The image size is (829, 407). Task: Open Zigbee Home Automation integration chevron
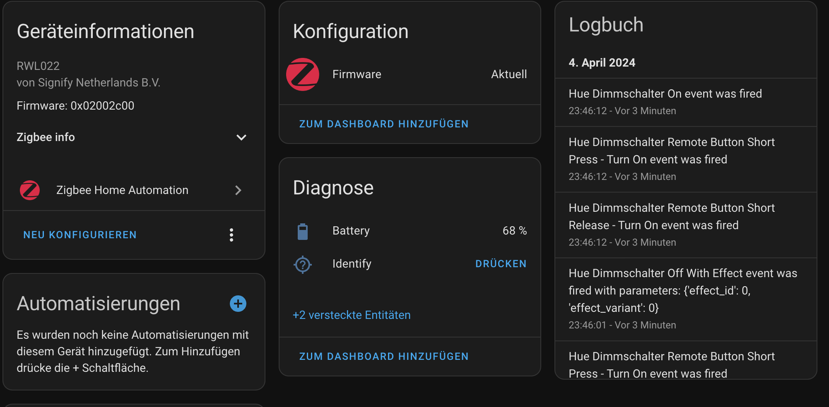238,190
